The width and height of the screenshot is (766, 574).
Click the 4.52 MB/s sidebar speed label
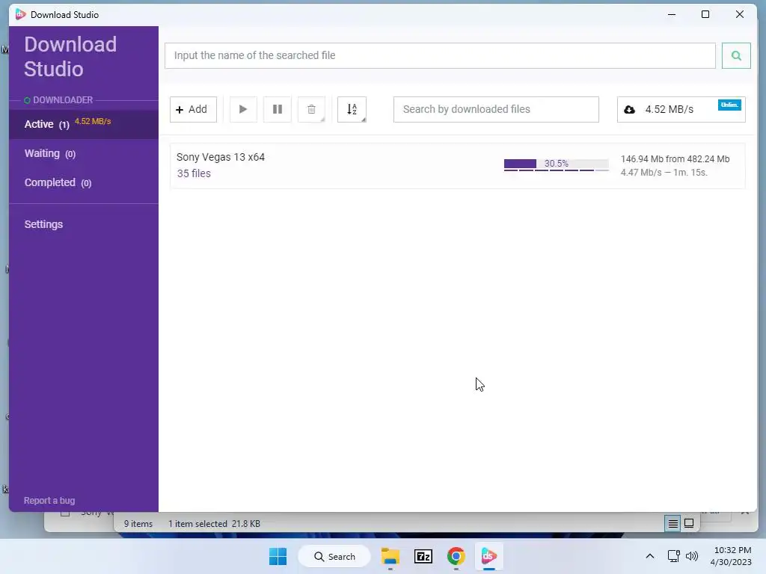[93, 121]
